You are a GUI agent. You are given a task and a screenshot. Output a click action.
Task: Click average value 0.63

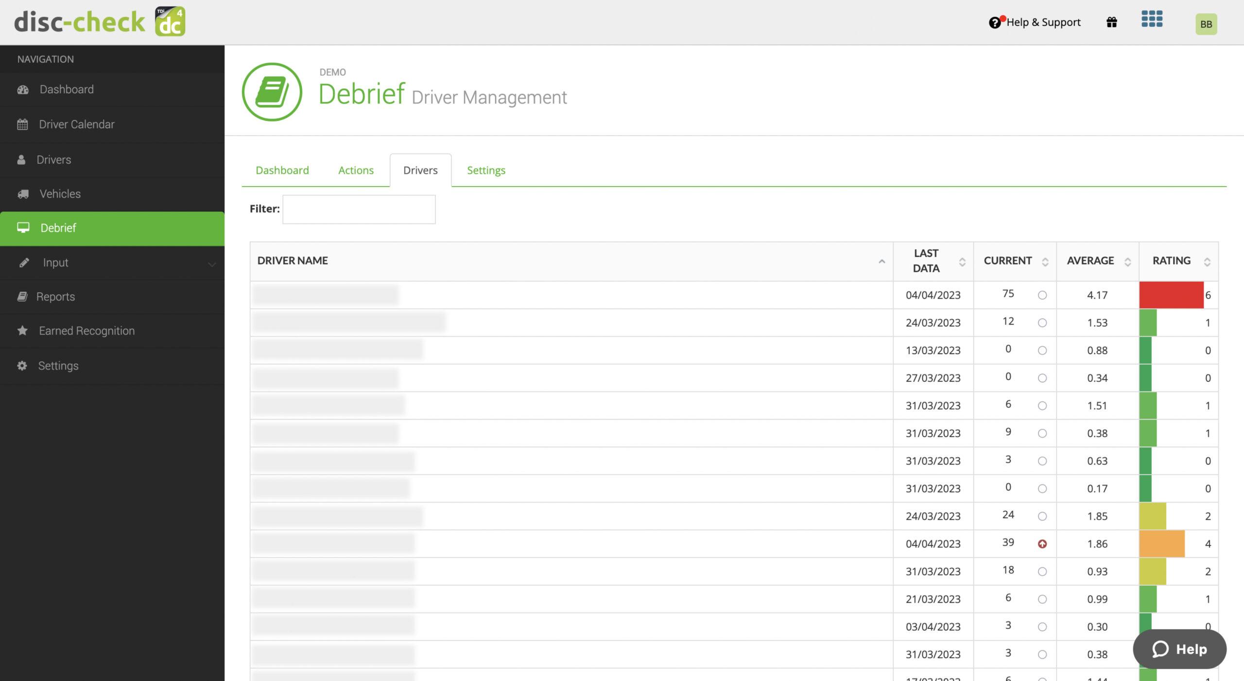pyautogui.click(x=1097, y=461)
